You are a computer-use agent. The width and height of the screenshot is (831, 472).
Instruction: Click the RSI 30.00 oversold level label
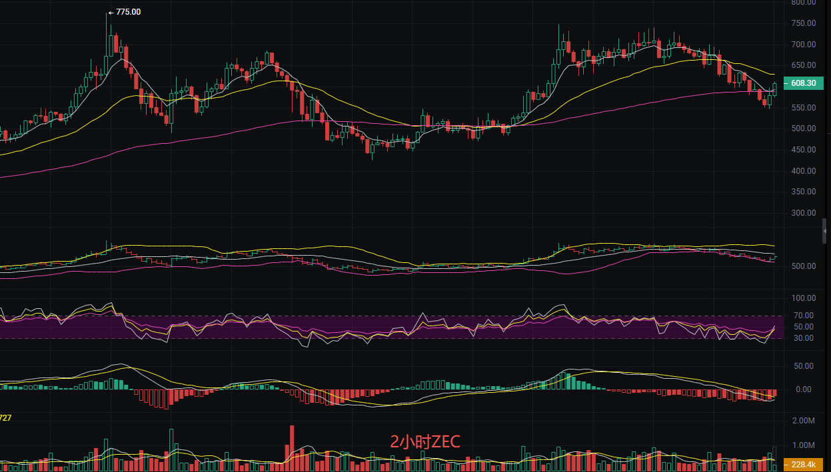[x=803, y=338]
